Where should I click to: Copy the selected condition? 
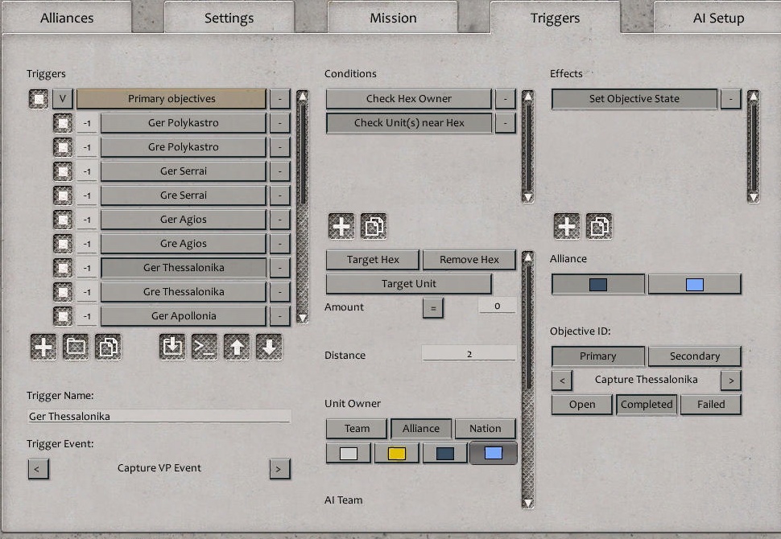pyautogui.click(x=374, y=226)
